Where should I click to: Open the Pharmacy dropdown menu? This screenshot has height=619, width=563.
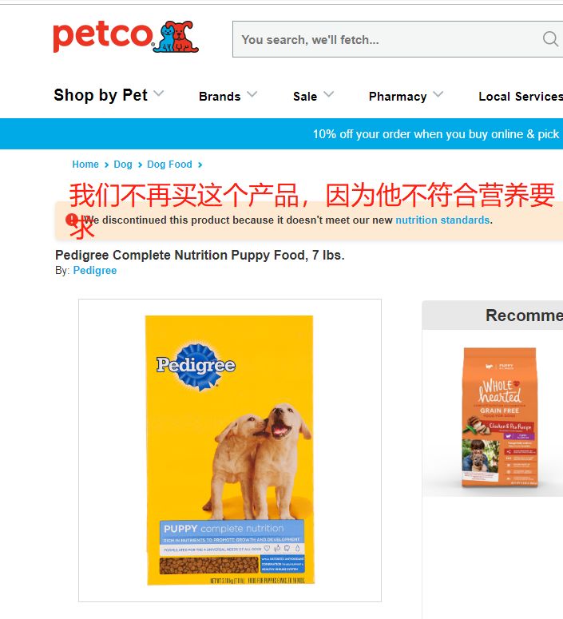(406, 96)
